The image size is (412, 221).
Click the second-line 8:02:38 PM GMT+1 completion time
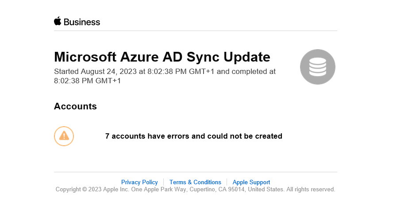pos(87,81)
